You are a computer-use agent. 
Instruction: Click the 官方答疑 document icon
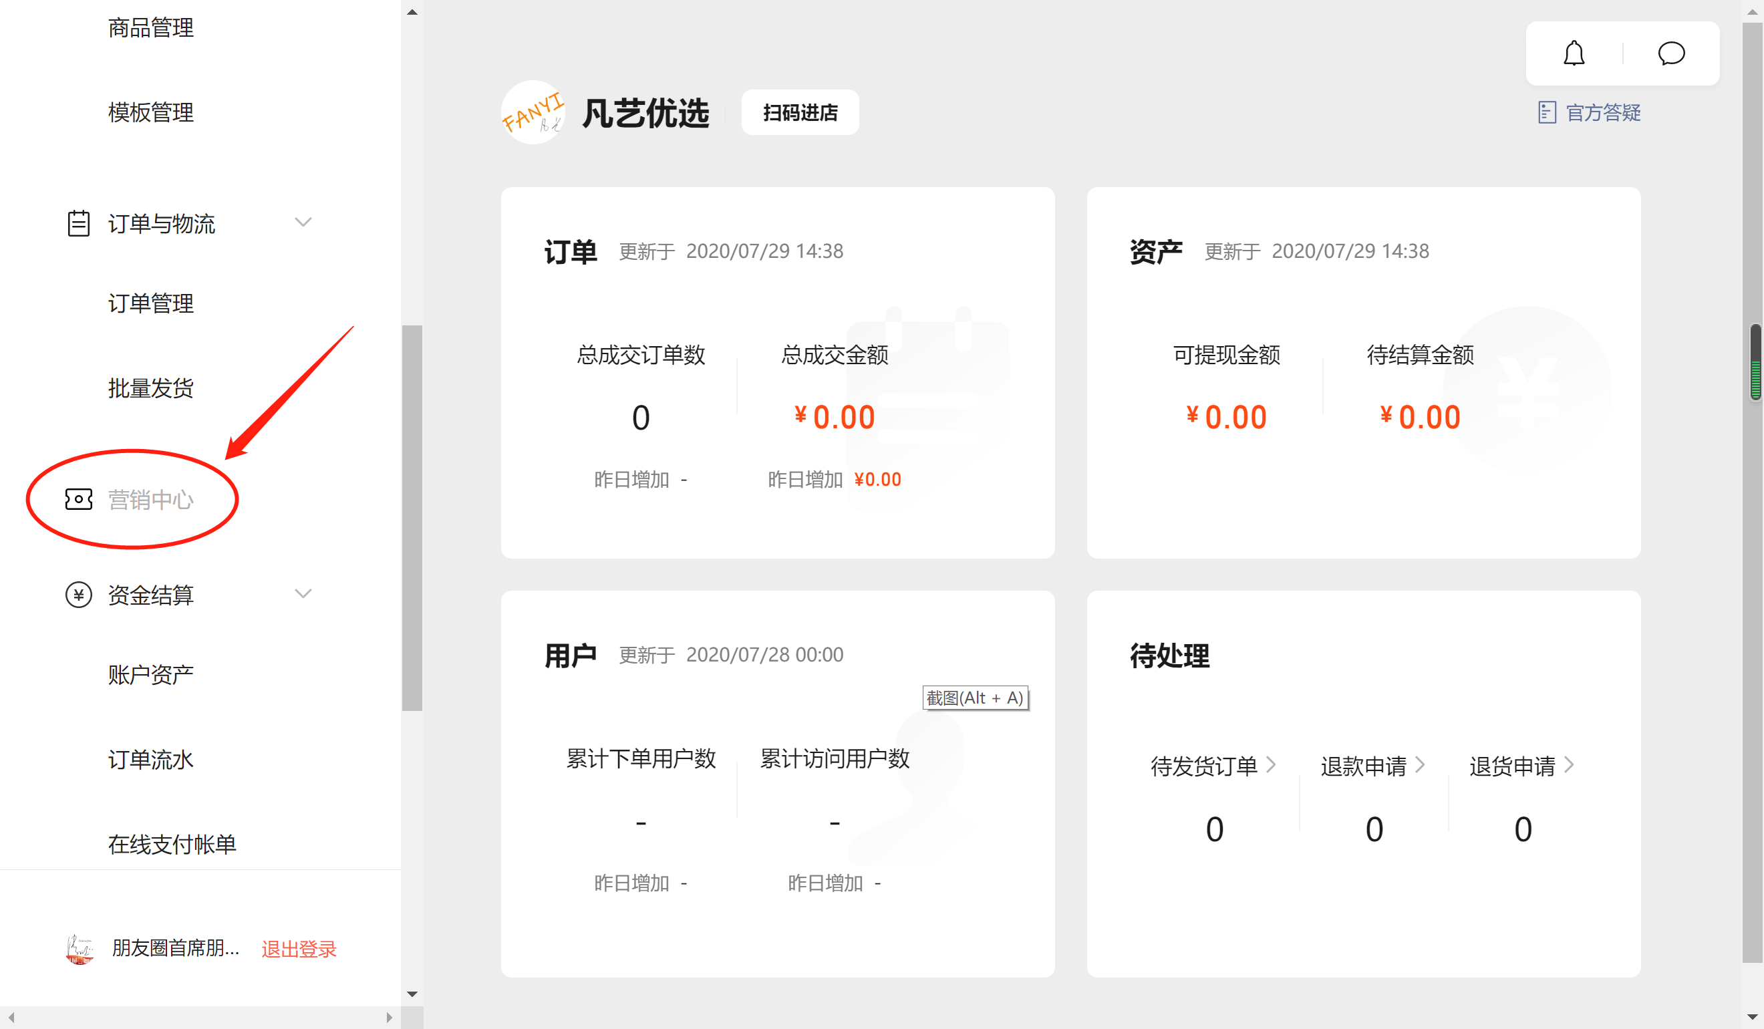click(x=1546, y=113)
